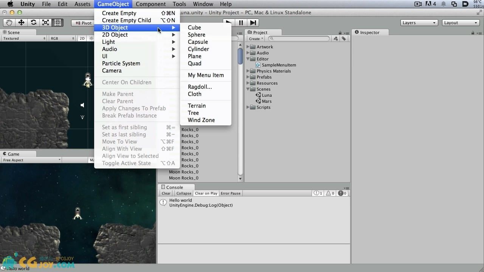Open the Window menu
Viewport: 484px width, 272px height.
pos(203,4)
